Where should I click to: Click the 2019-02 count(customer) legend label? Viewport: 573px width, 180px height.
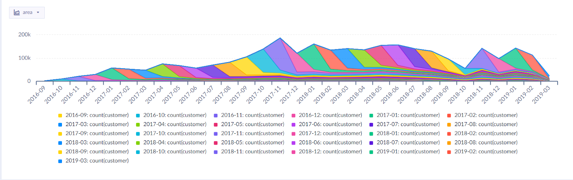[486, 152]
